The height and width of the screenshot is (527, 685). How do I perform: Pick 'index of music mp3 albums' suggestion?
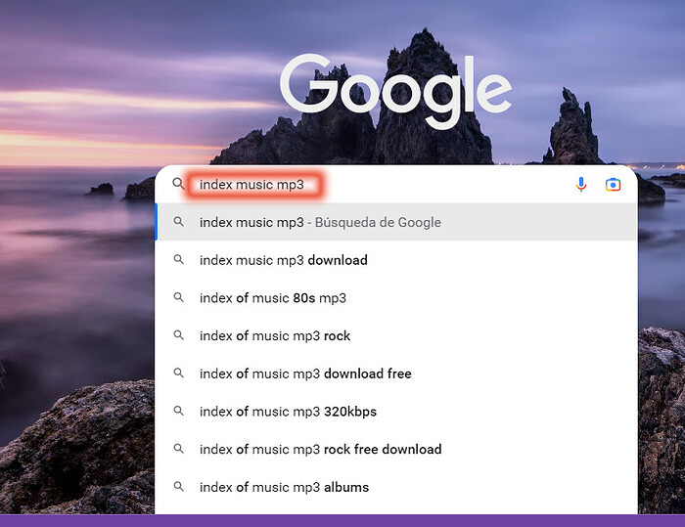[396, 487]
